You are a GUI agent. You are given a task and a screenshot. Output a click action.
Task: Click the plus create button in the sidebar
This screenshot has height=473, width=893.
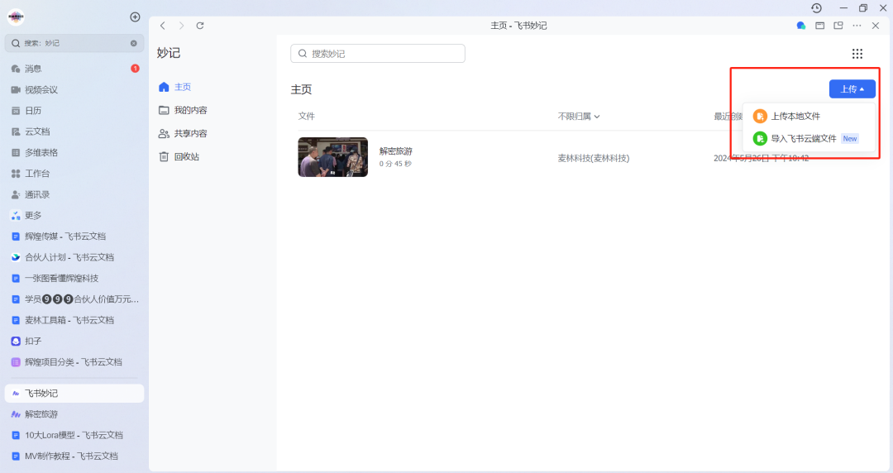point(135,17)
